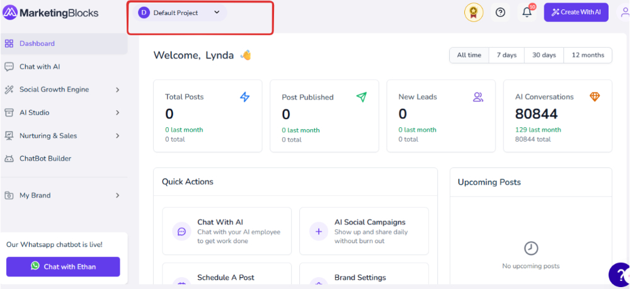Image resolution: width=630 pixels, height=289 pixels.
Task: Open the user profile icon
Action: 624,13
